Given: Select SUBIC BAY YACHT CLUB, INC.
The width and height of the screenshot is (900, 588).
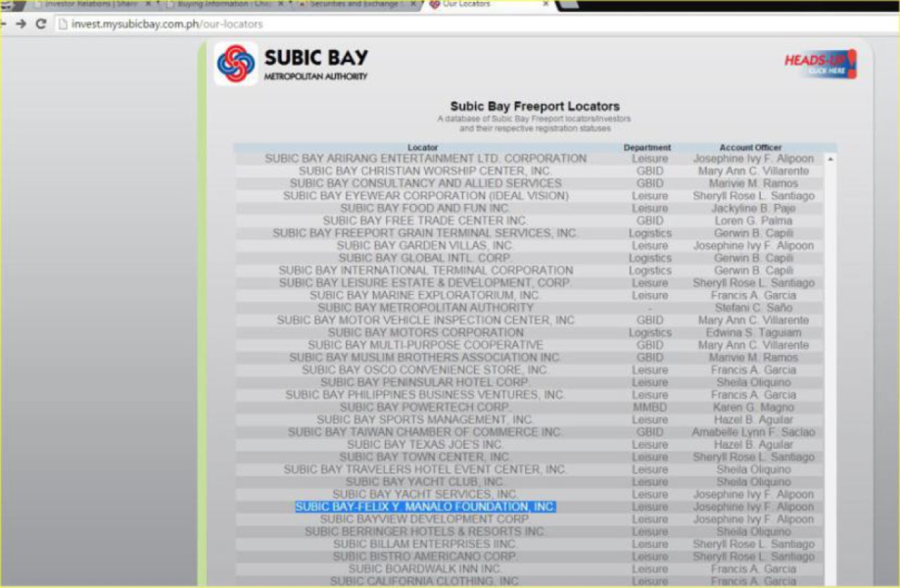Looking at the screenshot, I should 425,482.
